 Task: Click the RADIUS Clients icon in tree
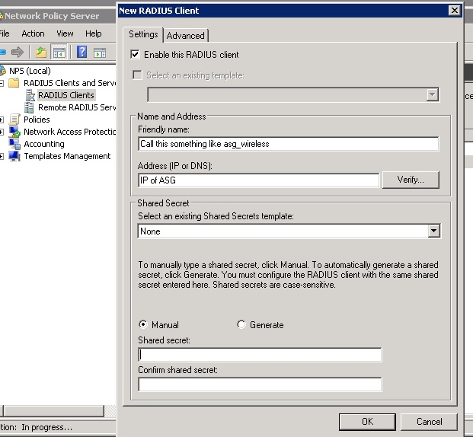click(30, 95)
